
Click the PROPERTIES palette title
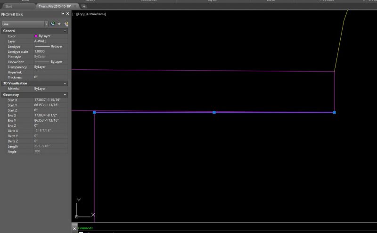pos(11,15)
